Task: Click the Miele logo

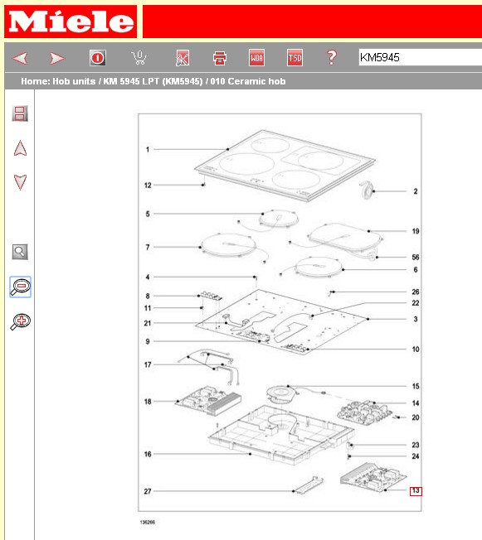Action: click(x=71, y=22)
